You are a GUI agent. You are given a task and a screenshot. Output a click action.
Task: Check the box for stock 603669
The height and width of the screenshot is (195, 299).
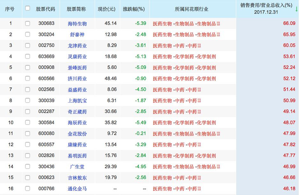point(28,56)
